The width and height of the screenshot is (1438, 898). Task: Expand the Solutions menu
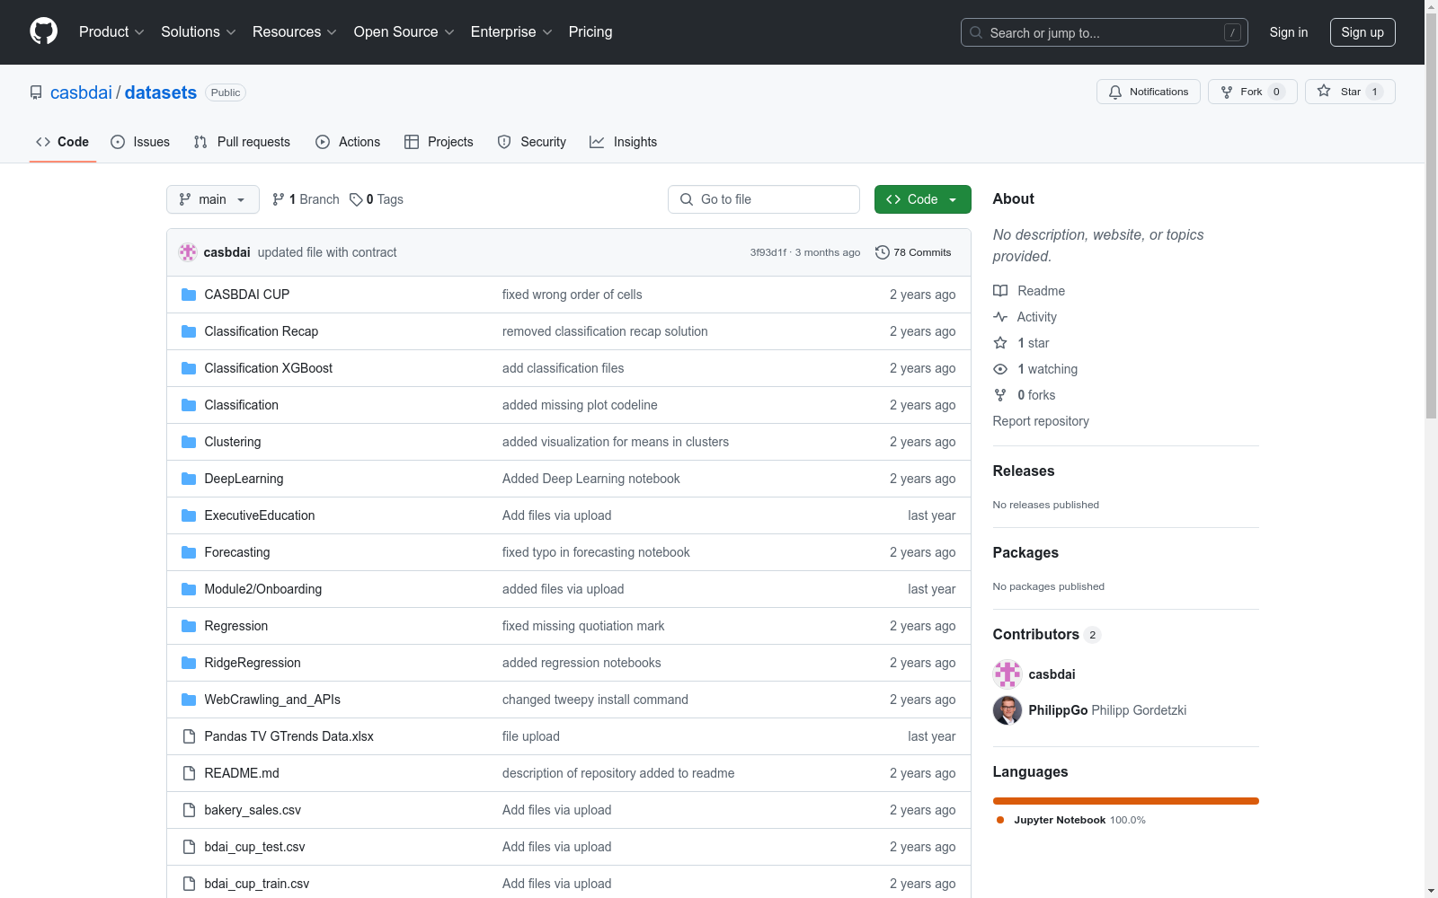[x=199, y=31]
